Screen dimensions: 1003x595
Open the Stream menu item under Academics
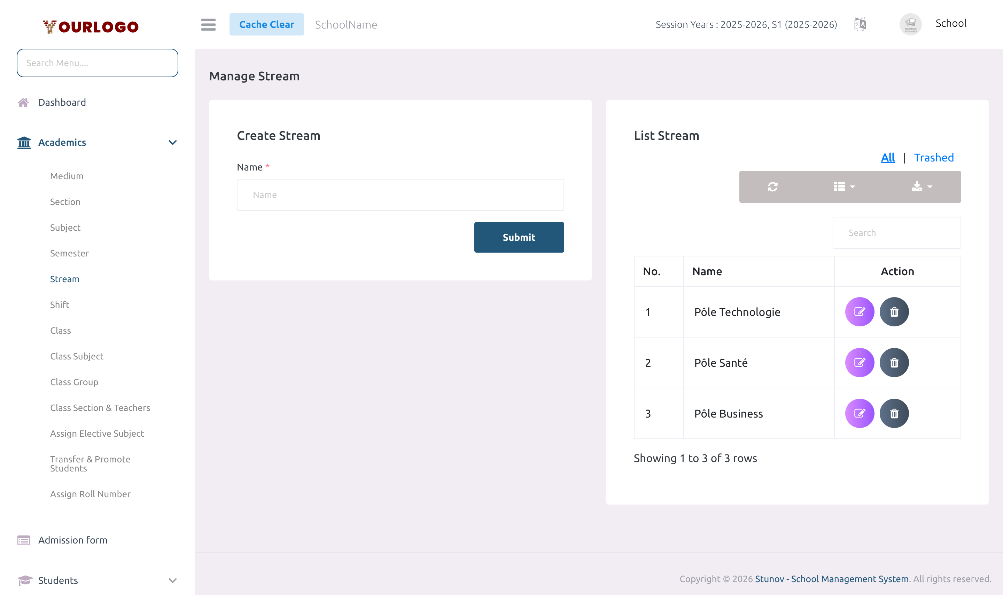coord(65,279)
